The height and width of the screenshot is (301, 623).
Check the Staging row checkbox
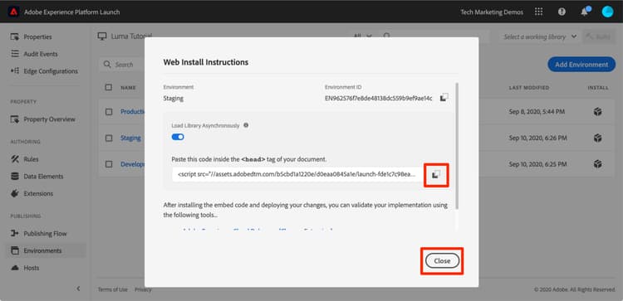109,138
